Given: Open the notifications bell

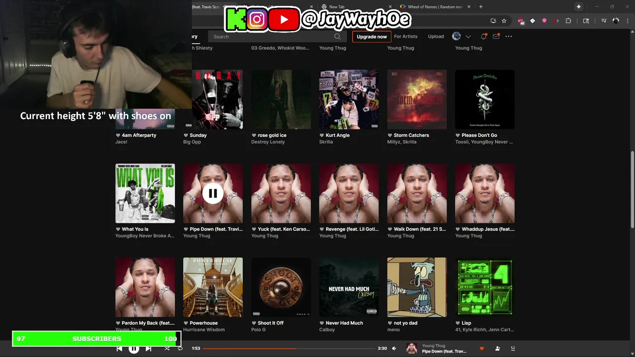Looking at the screenshot, I should tap(483, 36).
